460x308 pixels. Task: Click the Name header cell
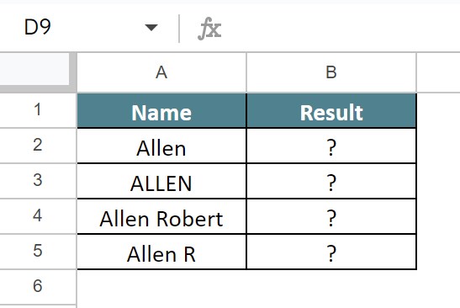[161, 111]
